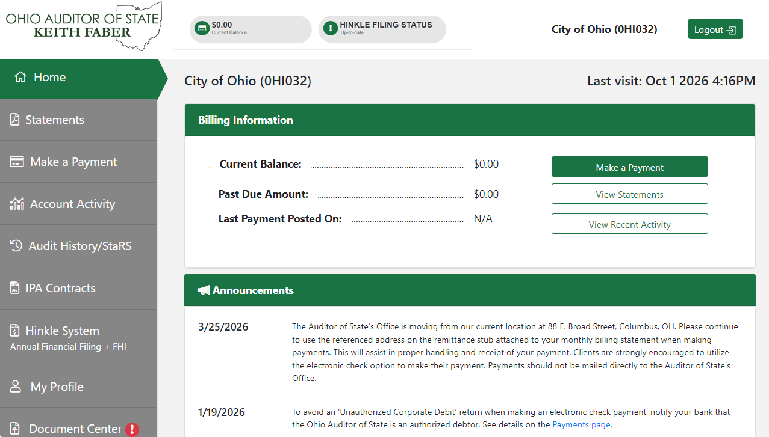The width and height of the screenshot is (769, 437).
Task: Click the exclamation icon on Hinkle Filing Status
Action: (331, 28)
